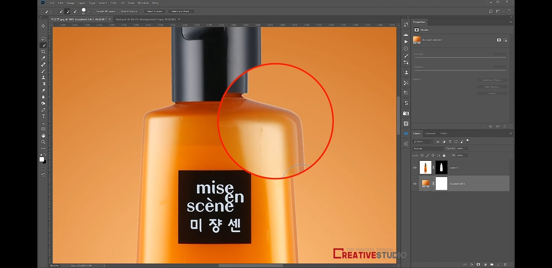
Task: Open the Fill slider dropdown arrow
Action: point(466,155)
